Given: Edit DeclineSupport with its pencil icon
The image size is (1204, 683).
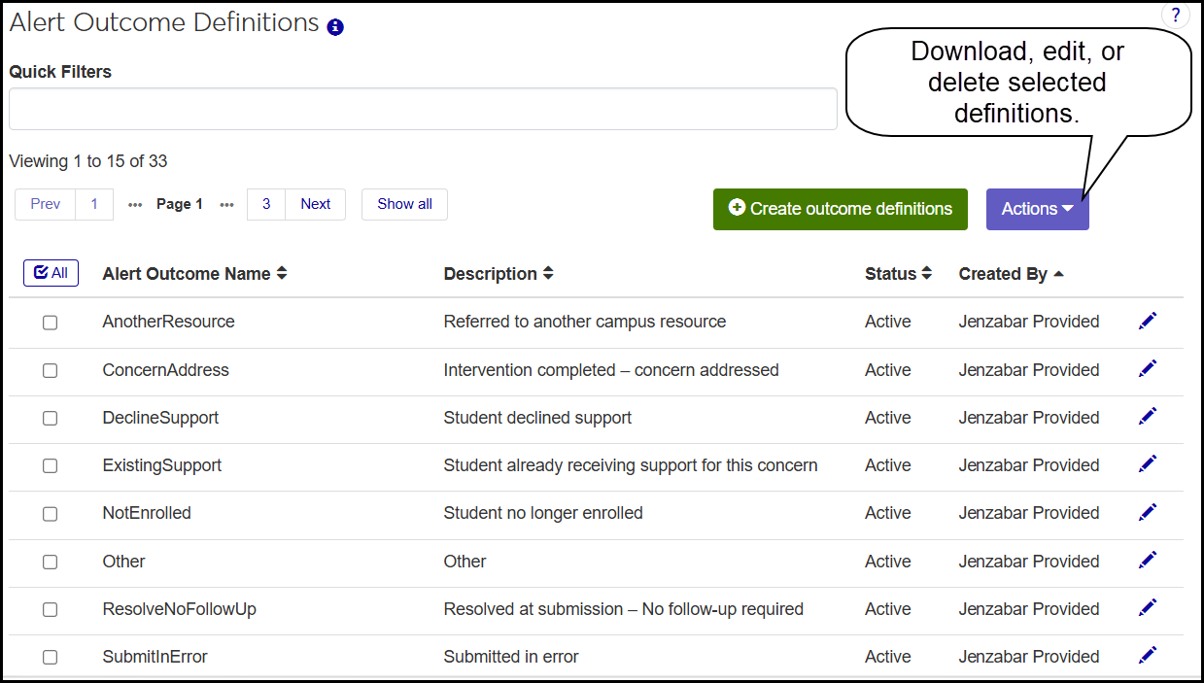Looking at the screenshot, I should click(x=1148, y=416).
